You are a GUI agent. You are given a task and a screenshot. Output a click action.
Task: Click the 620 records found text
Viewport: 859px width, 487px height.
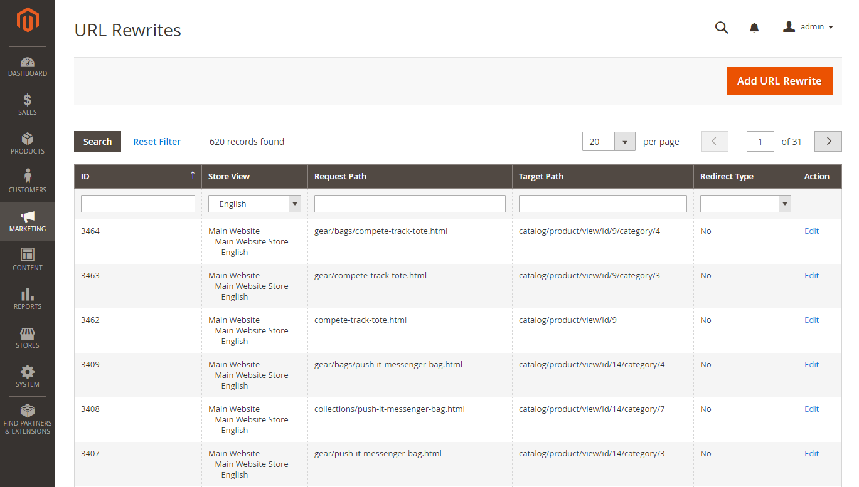[x=247, y=142]
